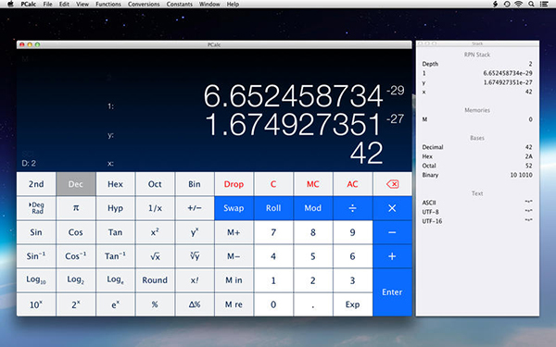Toggle Deg/Rad angle mode
This screenshot has height=347, width=556.
pos(36,208)
